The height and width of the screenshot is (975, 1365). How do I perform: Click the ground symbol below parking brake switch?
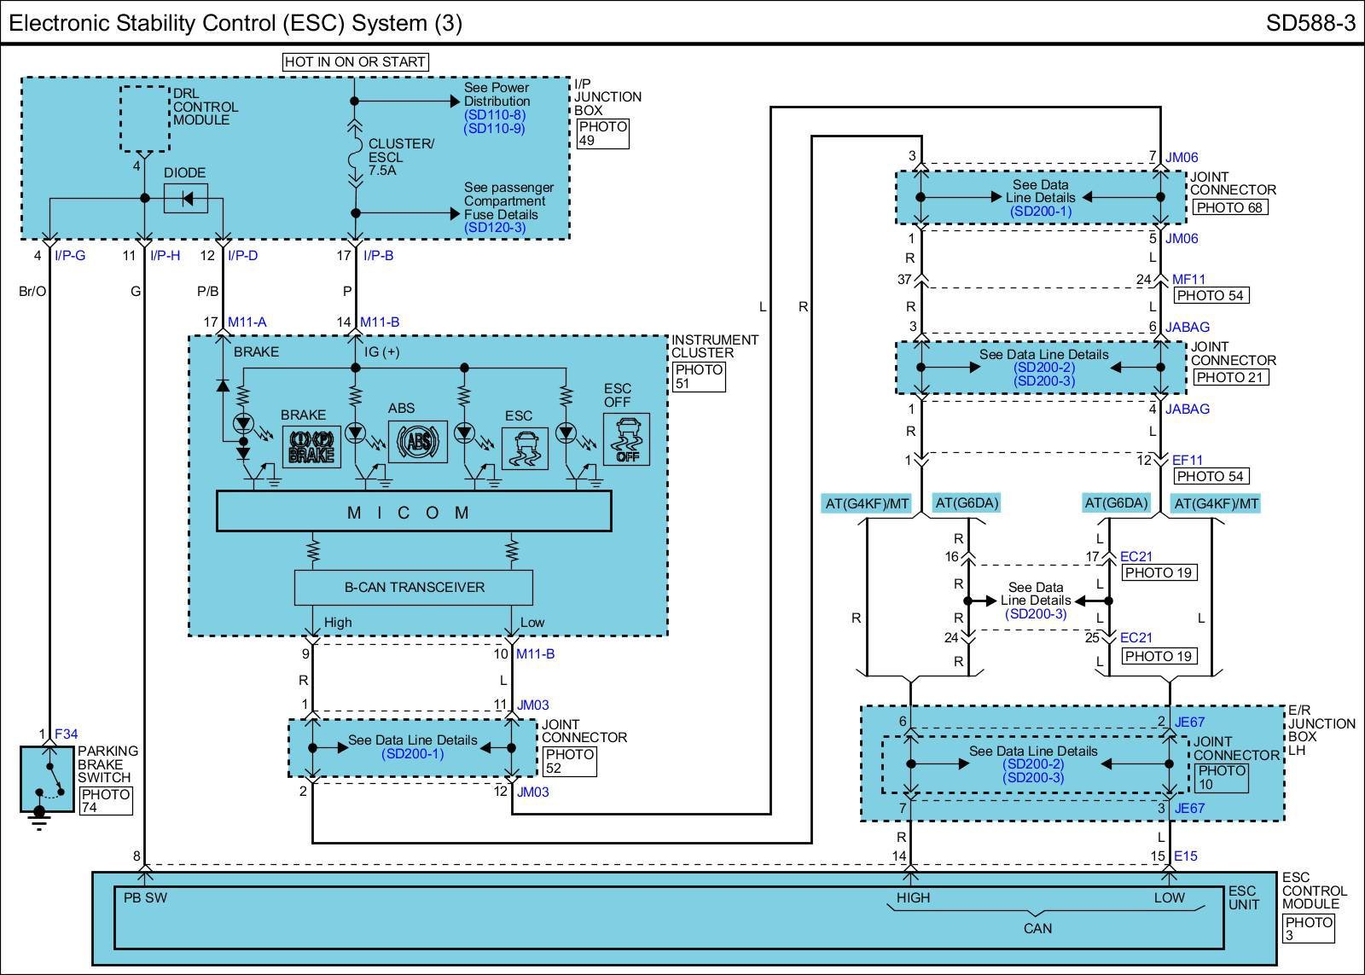pos(39,822)
